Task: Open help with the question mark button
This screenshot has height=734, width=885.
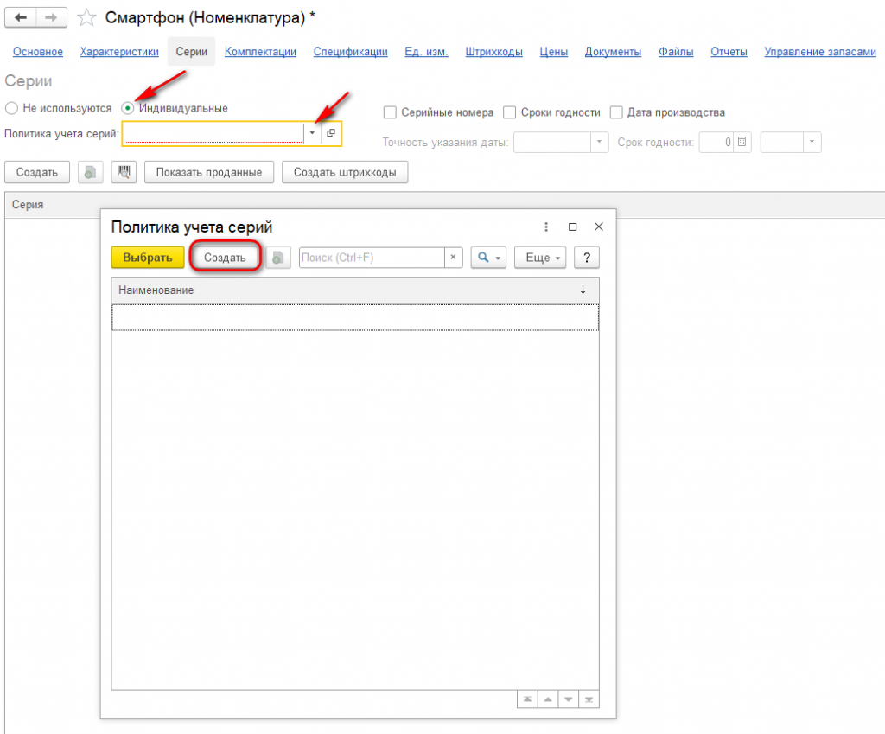Action: pyautogui.click(x=587, y=258)
